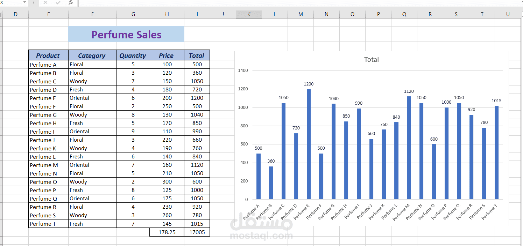Select Perfume I's Oriental category cell
The width and height of the screenshot is (523, 246).
[x=92, y=132]
